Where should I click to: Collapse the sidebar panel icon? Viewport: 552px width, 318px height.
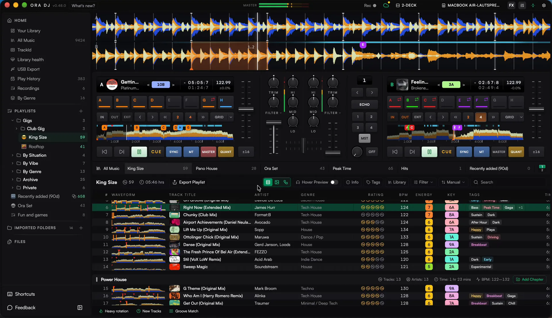point(80,308)
